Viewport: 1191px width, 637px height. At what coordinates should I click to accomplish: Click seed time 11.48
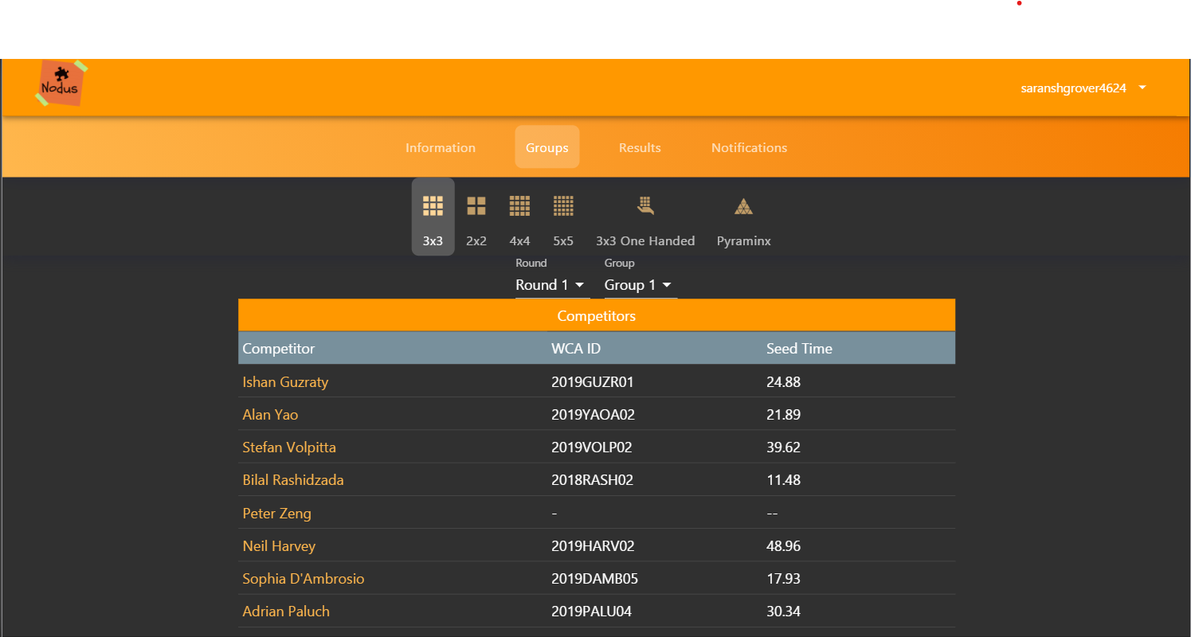pyautogui.click(x=783, y=480)
